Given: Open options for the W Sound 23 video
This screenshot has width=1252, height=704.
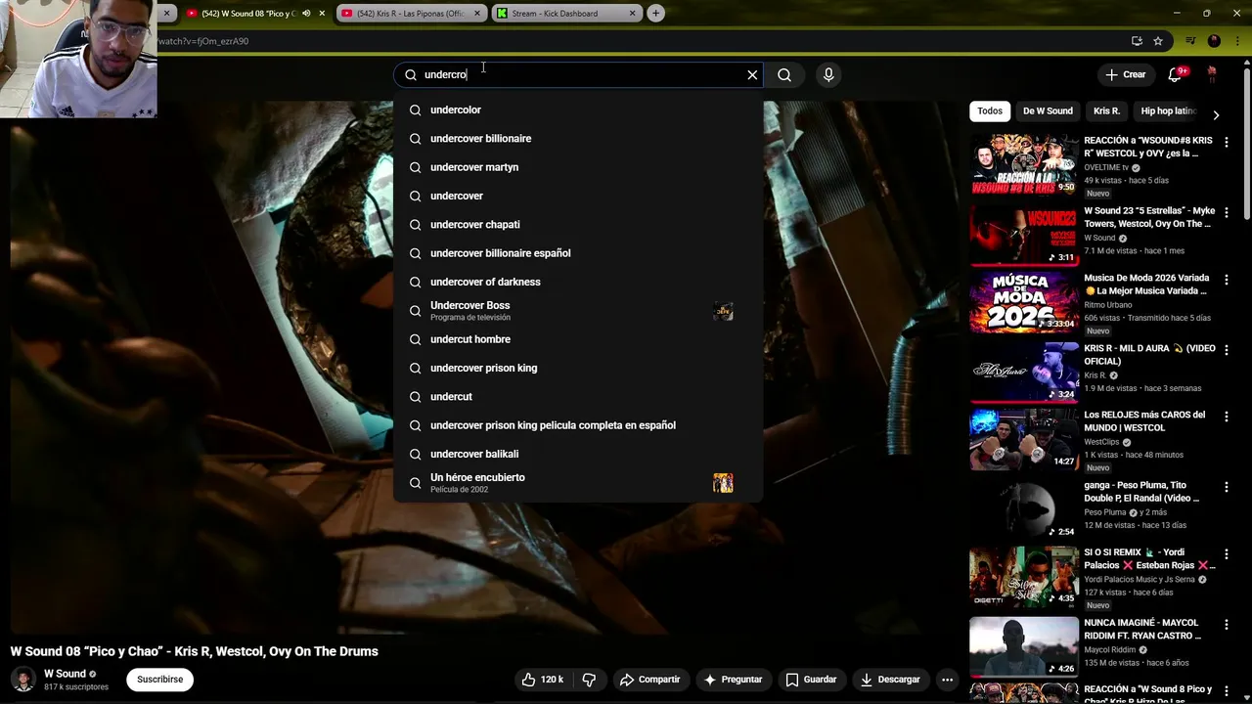Looking at the screenshot, I should click(x=1227, y=213).
